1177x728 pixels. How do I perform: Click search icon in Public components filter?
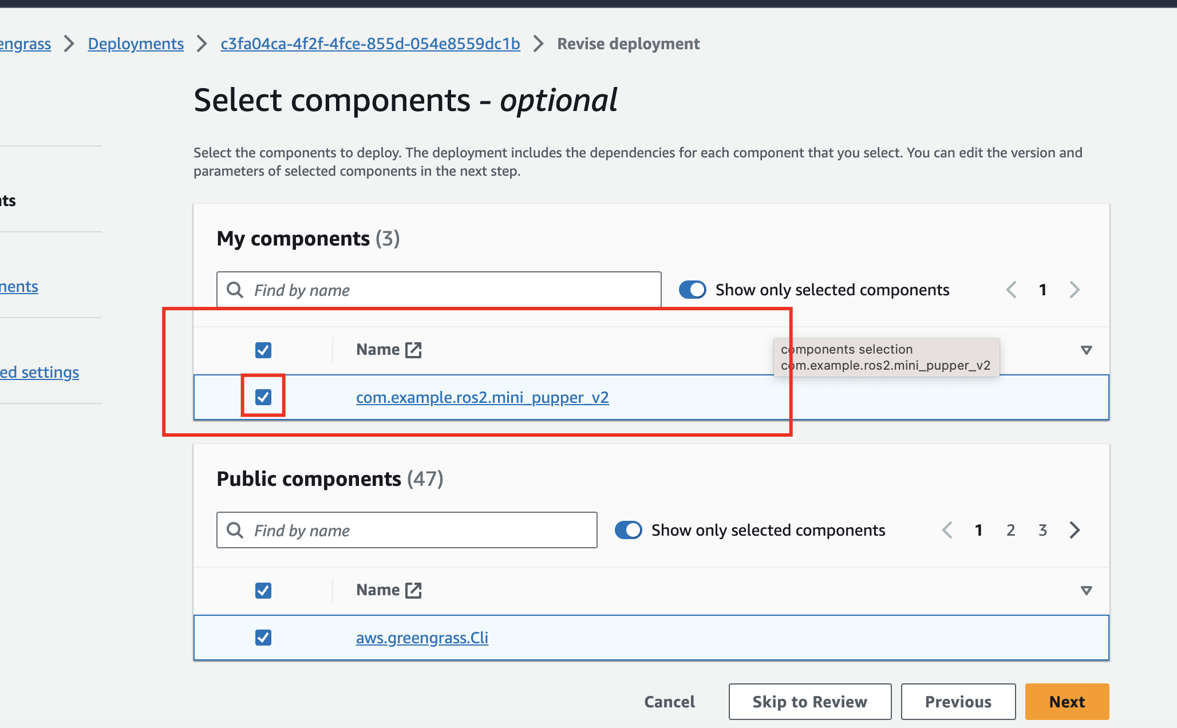tap(235, 530)
